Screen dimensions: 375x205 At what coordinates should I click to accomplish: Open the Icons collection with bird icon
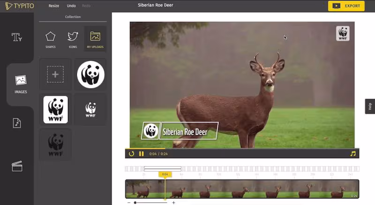73,39
